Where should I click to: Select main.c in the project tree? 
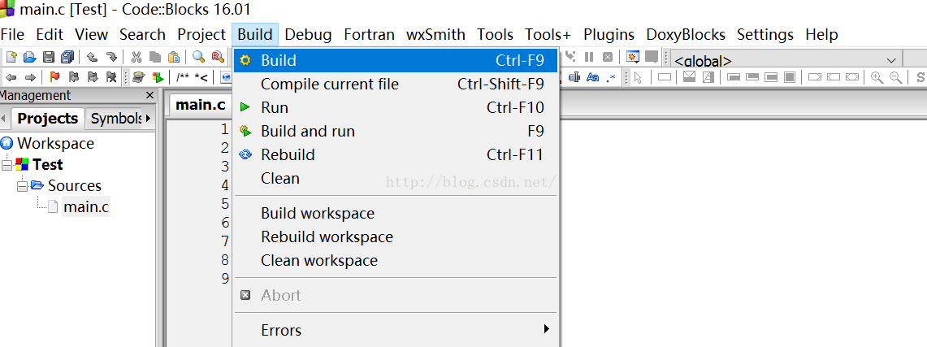[x=86, y=207]
